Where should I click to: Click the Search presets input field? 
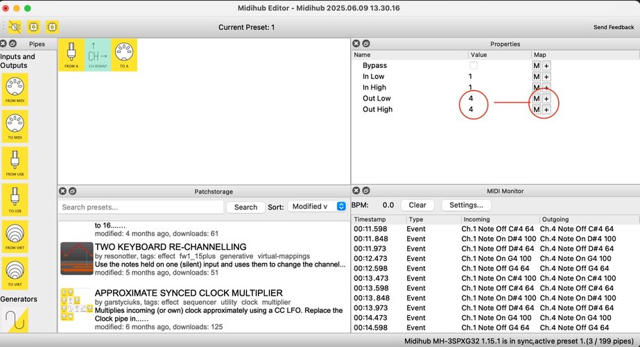[x=141, y=207]
